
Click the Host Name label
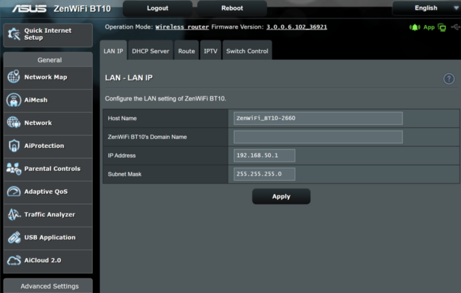[122, 119]
